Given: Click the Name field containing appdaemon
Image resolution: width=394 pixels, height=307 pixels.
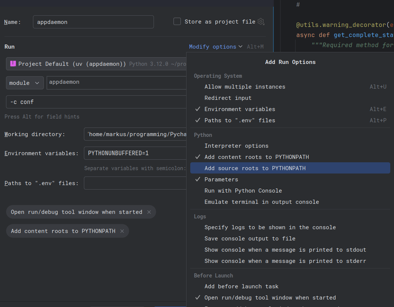Looking at the screenshot, I should [x=93, y=22].
